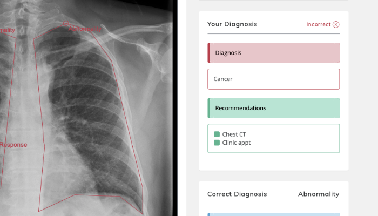Click the red Incorrect X circle icon
Screen dimensions: 378x216
tap(336, 24)
